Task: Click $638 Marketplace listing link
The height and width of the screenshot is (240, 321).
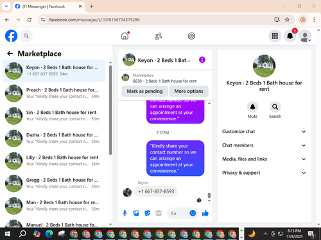Action: pos(164,81)
